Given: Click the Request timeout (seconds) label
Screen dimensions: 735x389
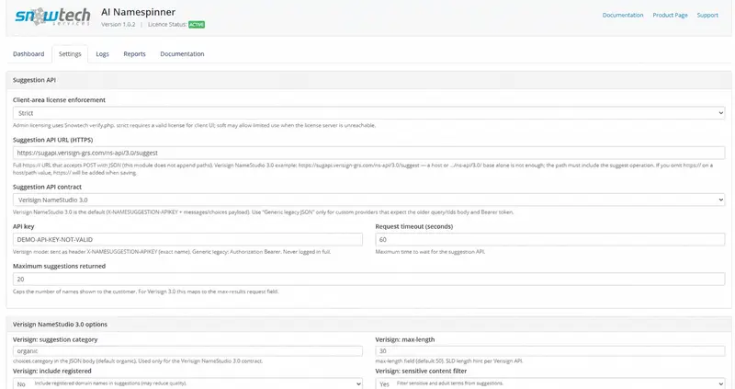Looking at the screenshot, I should 414,226.
